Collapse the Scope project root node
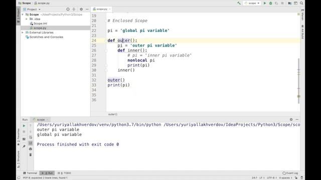321x180 pixels. pos(23,14)
